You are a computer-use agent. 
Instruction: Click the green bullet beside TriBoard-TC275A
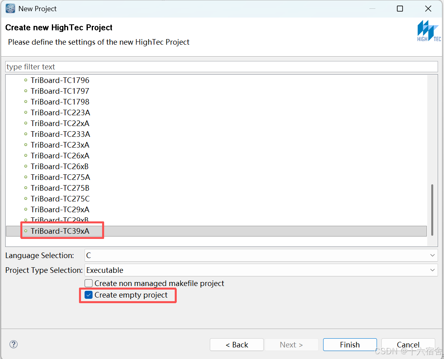click(x=26, y=177)
